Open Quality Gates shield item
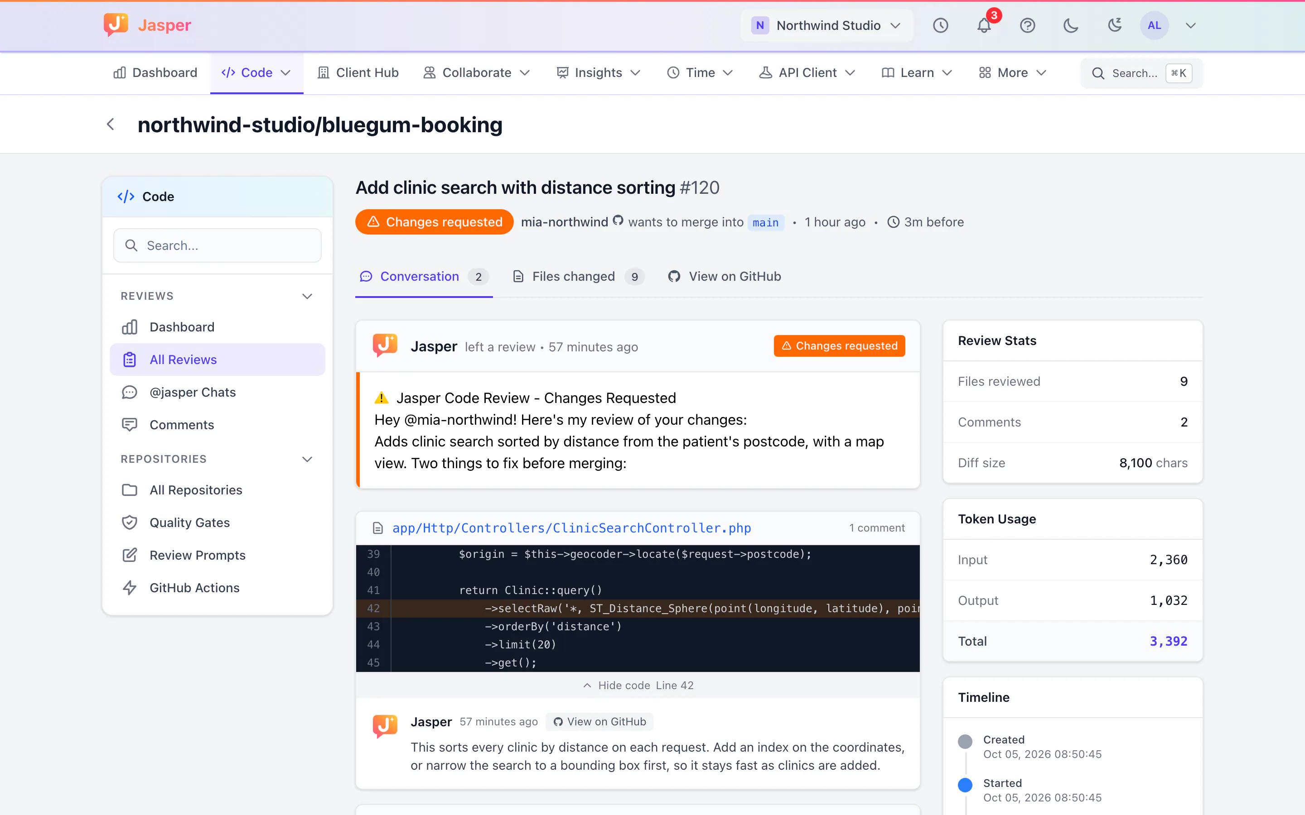This screenshot has height=815, width=1305. pos(217,523)
